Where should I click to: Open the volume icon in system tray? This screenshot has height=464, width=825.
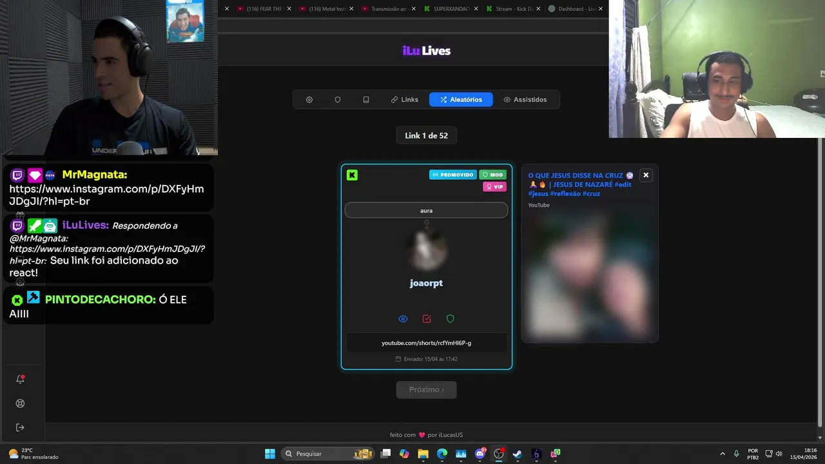[779, 454]
